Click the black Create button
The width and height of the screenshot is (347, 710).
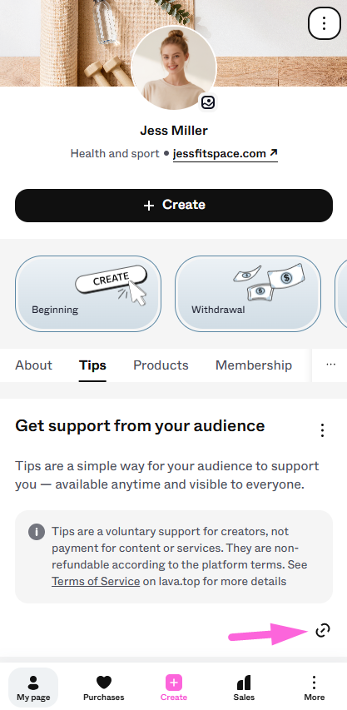click(174, 206)
